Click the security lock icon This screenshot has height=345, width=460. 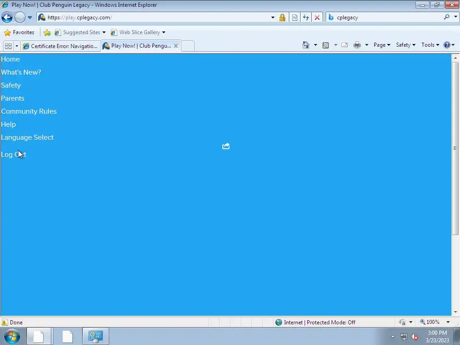point(282,18)
